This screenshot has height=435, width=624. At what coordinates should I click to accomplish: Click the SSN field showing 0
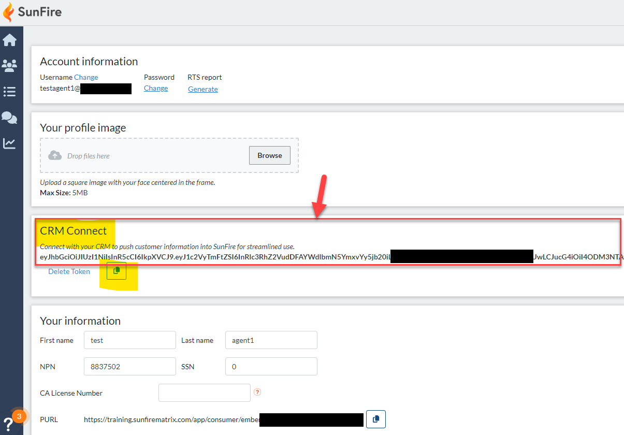point(271,366)
